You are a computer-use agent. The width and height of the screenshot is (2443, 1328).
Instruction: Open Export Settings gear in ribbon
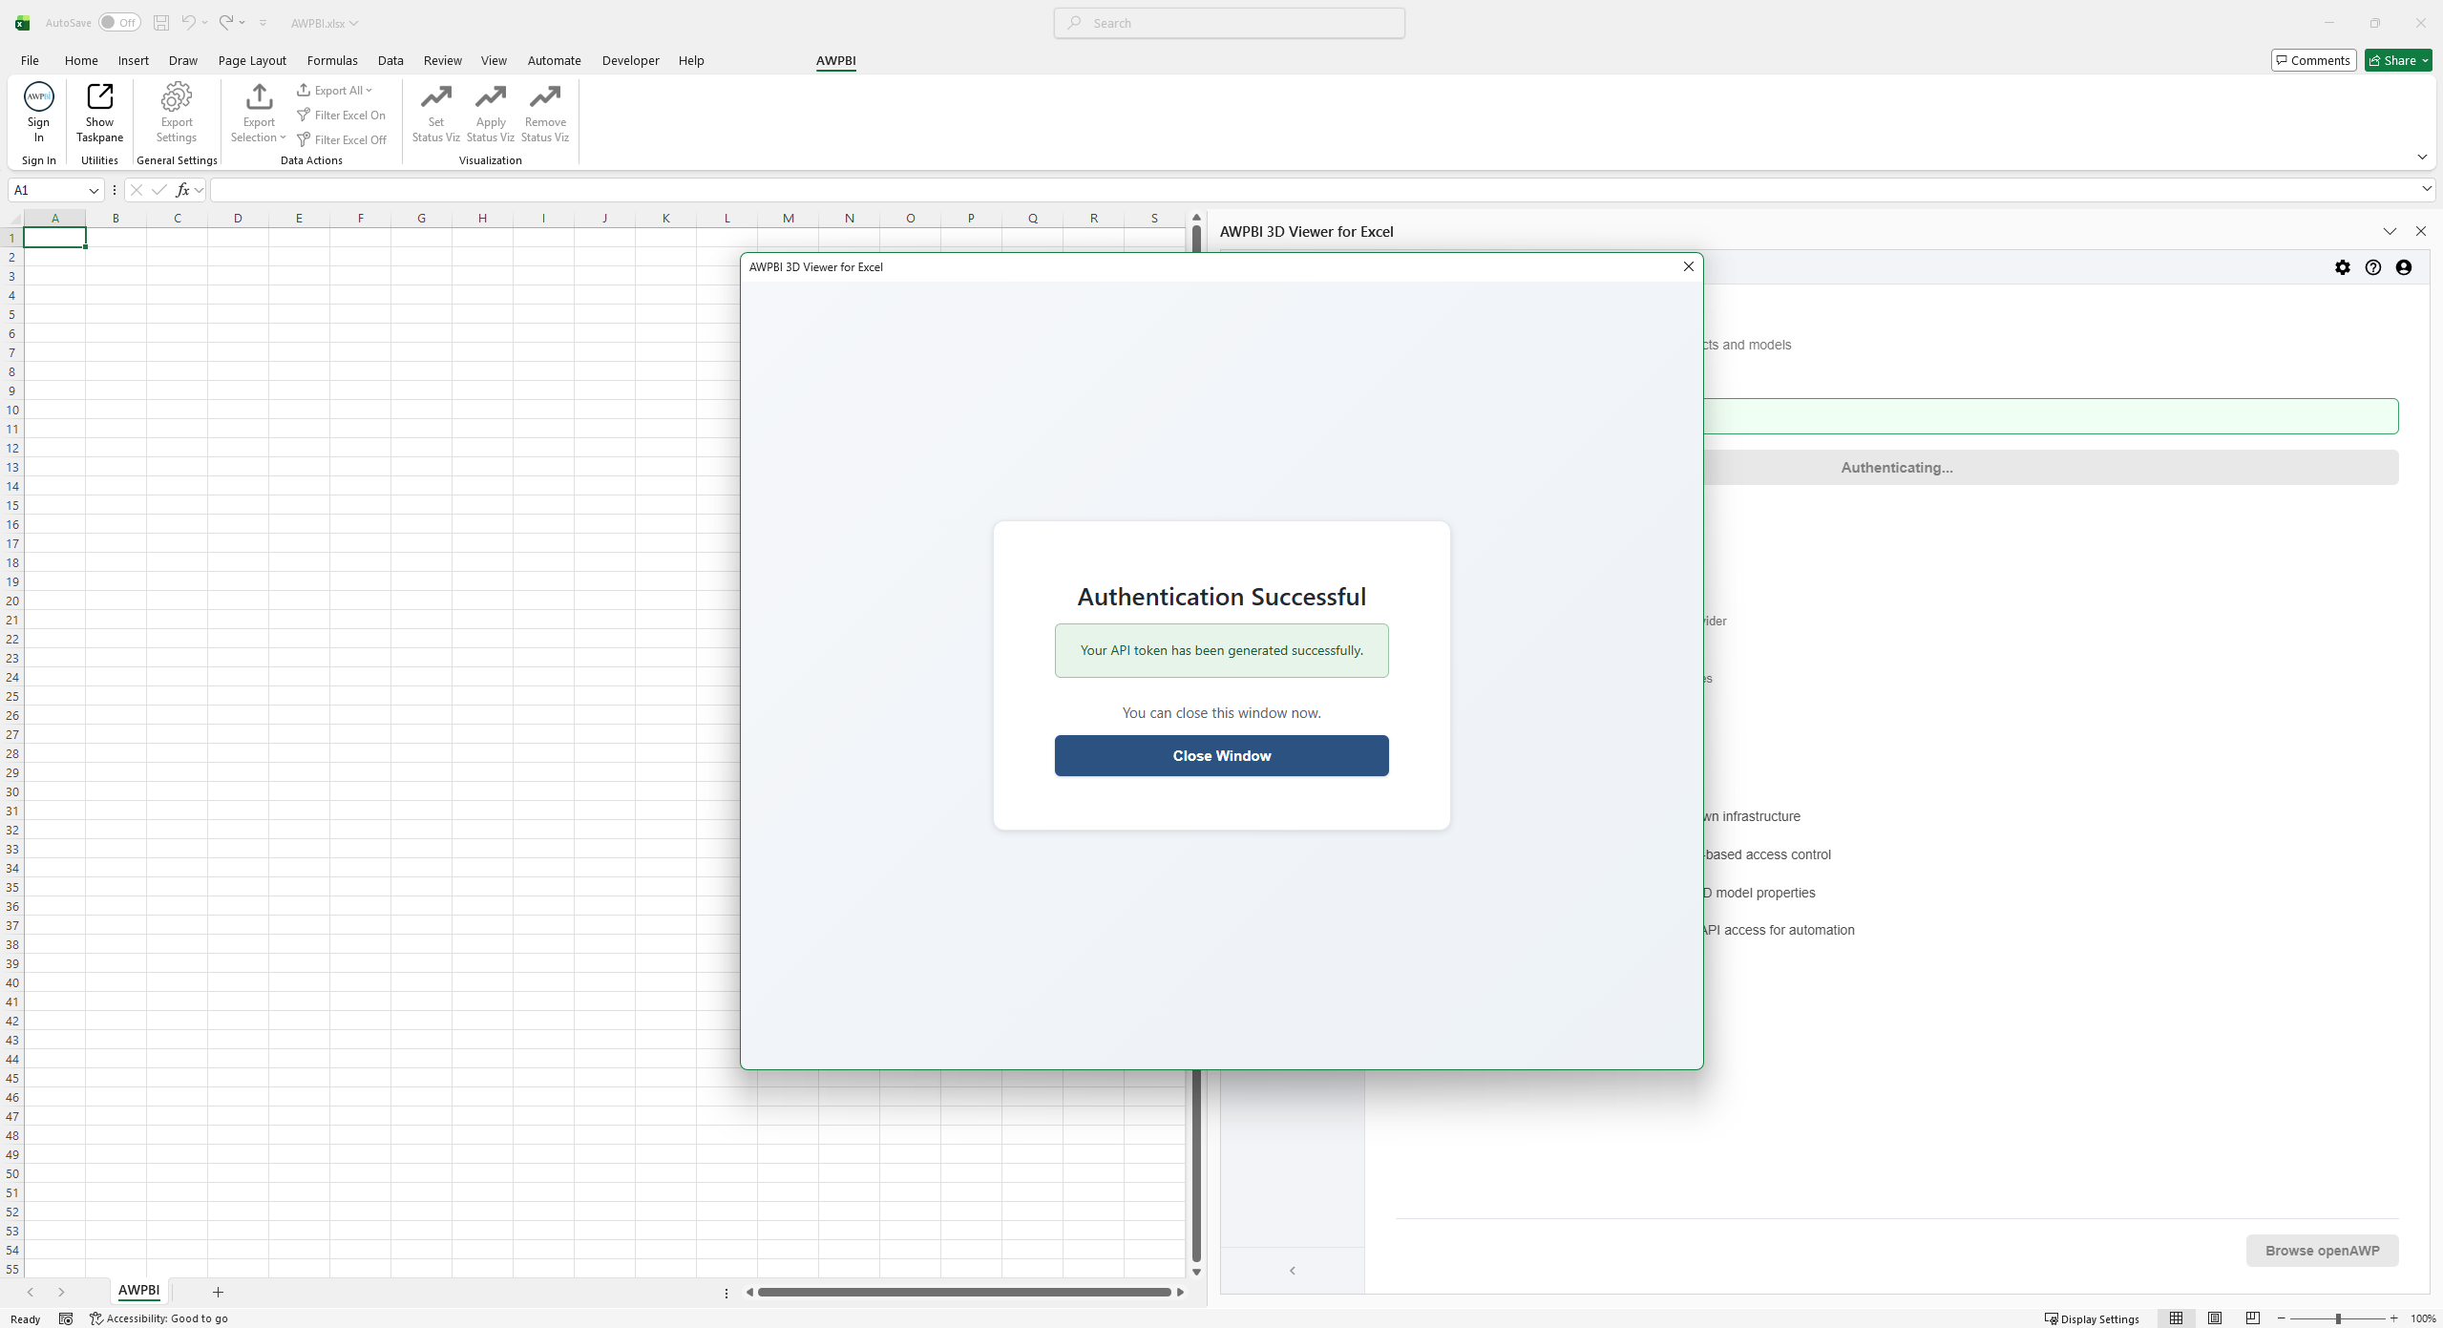[177, 96]
